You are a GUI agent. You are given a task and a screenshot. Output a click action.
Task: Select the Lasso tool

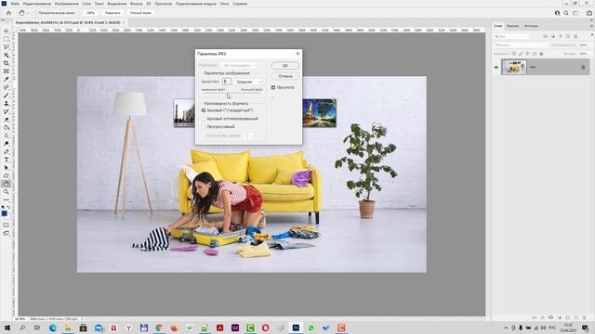pyautogui.click(x=7, y=47)
